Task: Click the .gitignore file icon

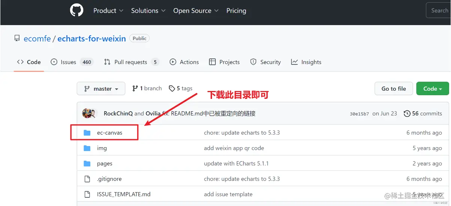Action: click(87, 179)
